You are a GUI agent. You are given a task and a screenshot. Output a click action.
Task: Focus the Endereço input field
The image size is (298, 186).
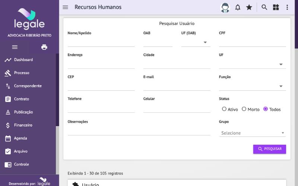[101, 64]
